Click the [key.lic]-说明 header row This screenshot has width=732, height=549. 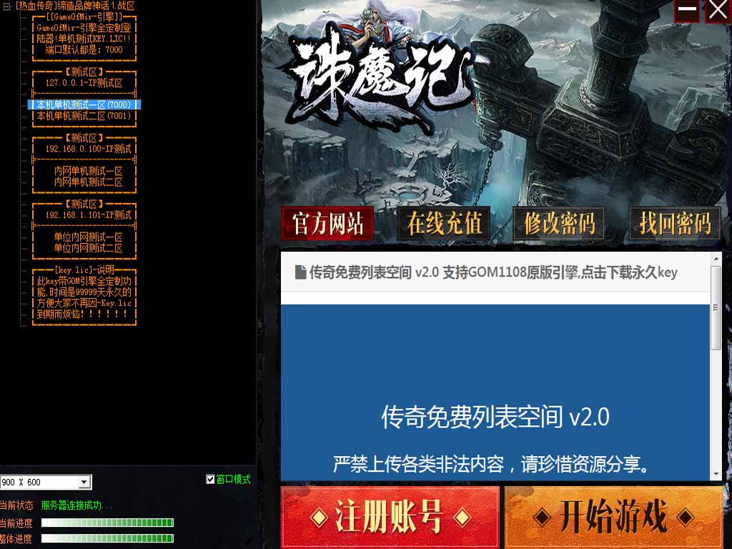click(84, 269)
